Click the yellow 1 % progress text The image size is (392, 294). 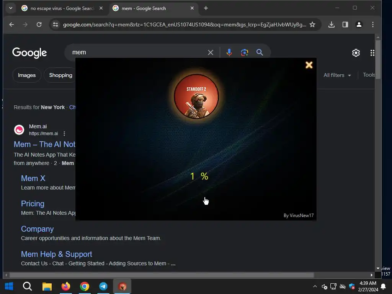pos(199,176)
